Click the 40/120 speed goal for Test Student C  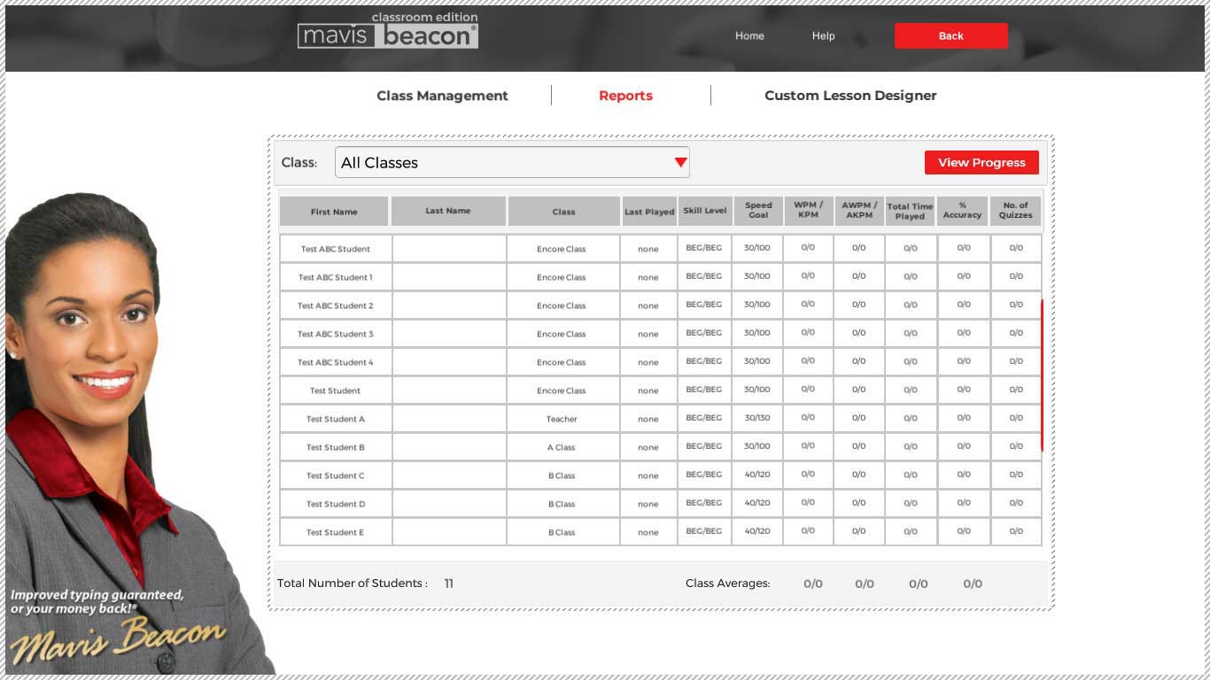click(x=757, y=475)
